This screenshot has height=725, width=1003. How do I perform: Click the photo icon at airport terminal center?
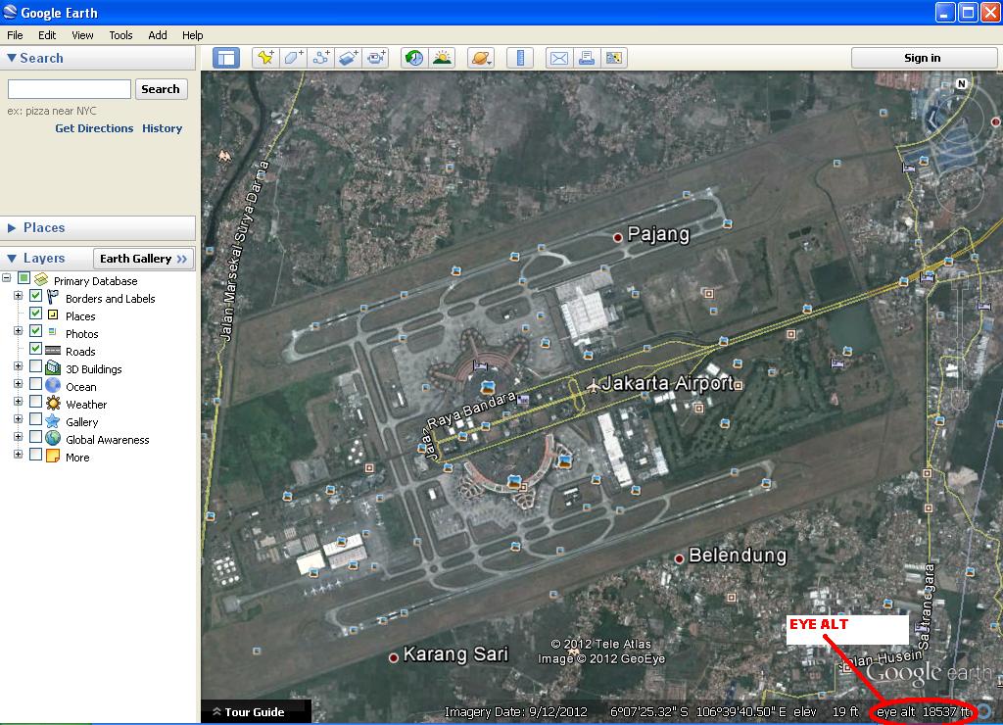coord(488,388)
